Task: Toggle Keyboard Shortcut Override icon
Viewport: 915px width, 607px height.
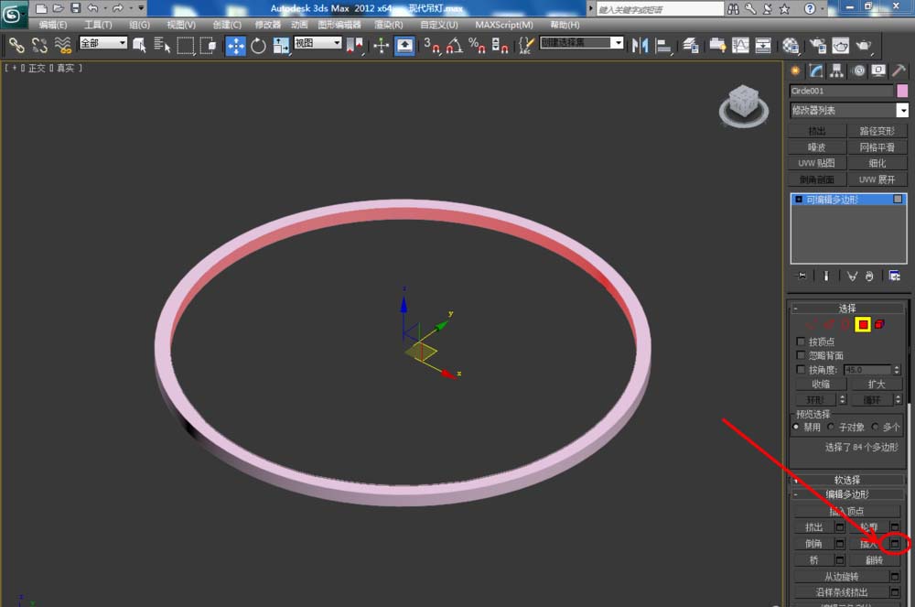Action: pyautogui.click(x=404, y=46)
